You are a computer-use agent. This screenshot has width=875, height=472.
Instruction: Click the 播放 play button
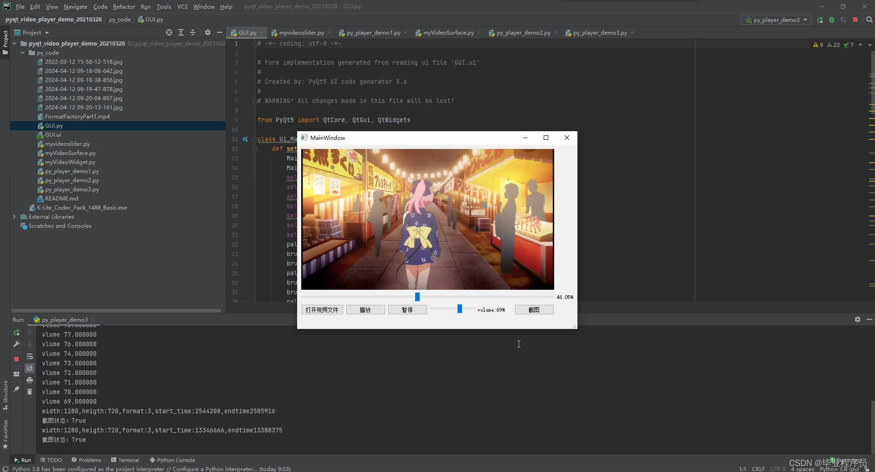click(365, 310)
